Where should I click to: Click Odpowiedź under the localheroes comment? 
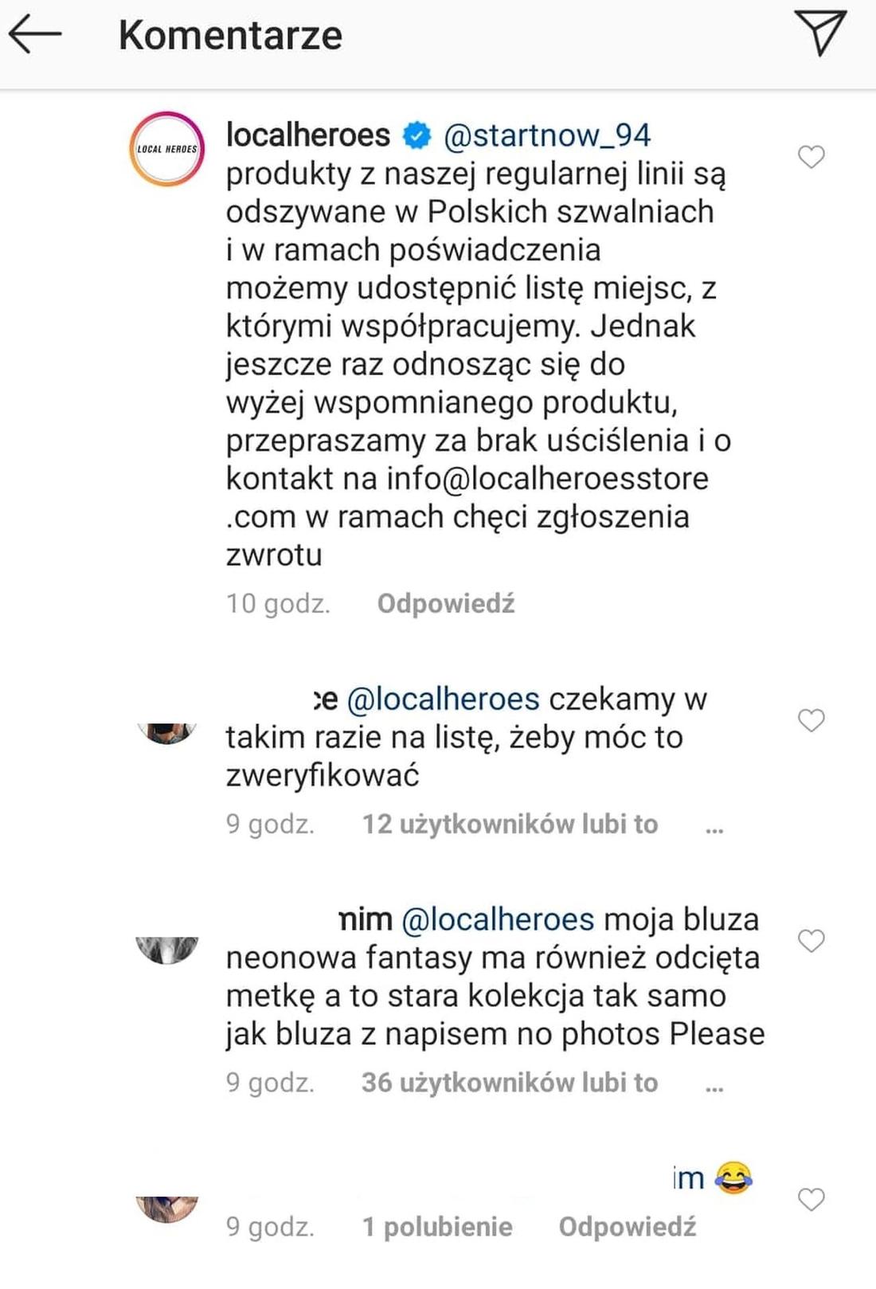tap(444, 604)
